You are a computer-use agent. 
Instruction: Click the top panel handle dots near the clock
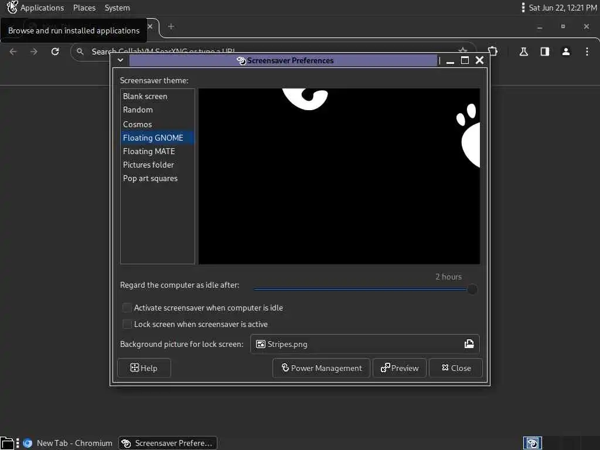[523, 8]
